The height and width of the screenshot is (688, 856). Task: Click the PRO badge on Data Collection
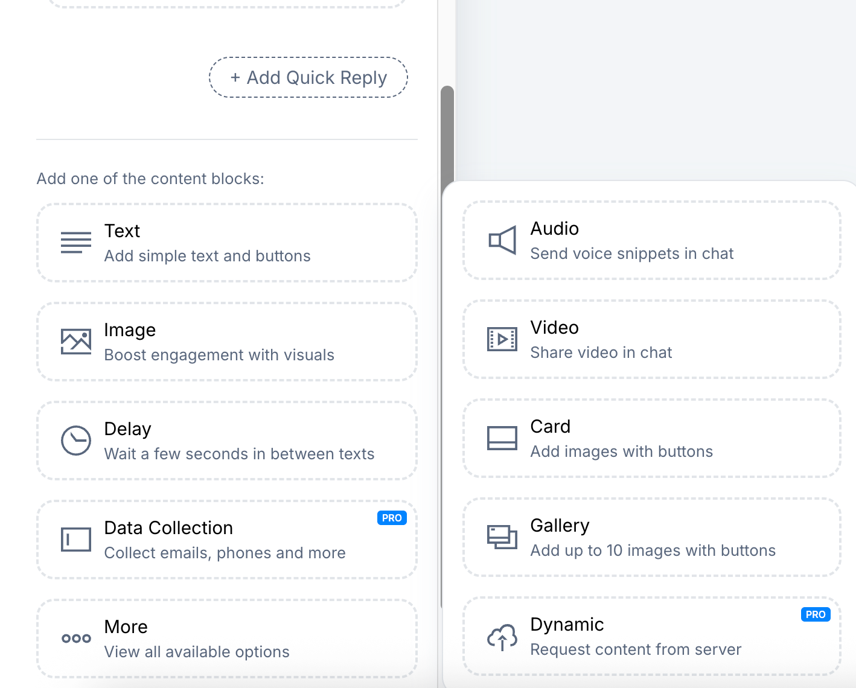392,518
